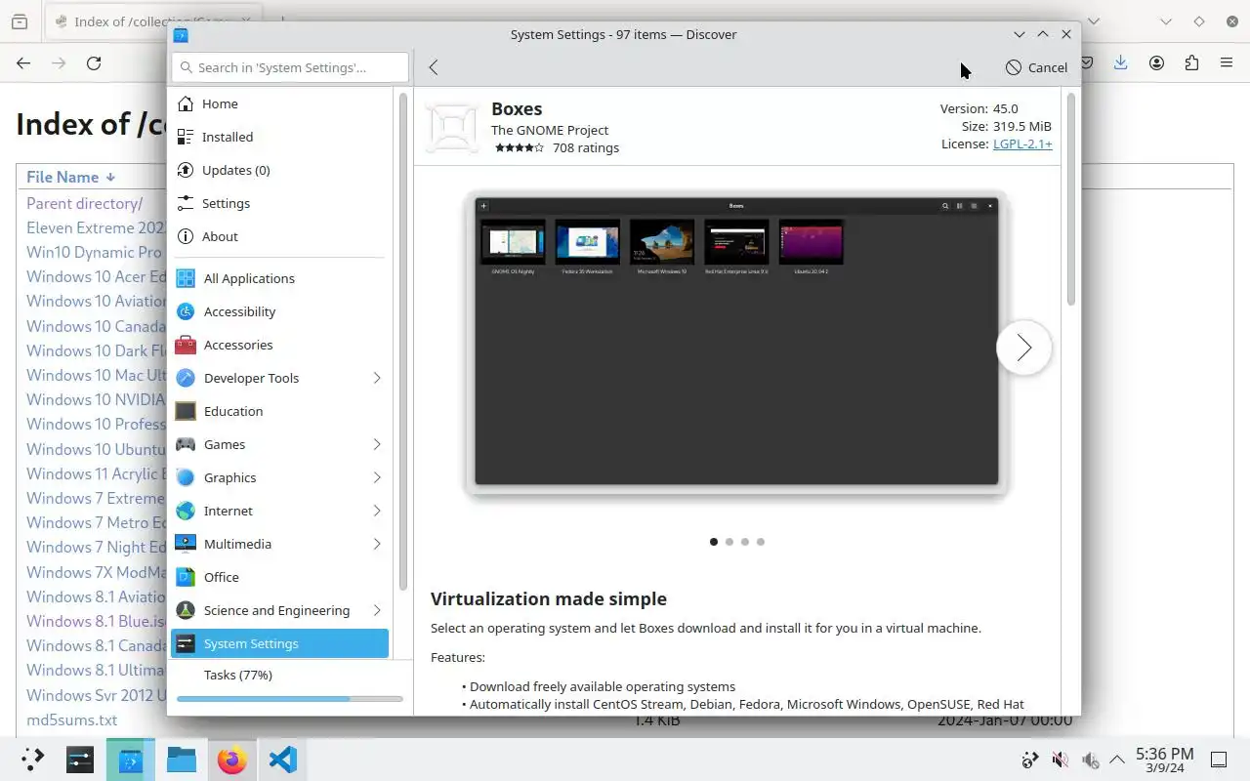Expand Science and Engineering subcategories arrow
Image resolution: width=1250 pixels, height=781 pixels.
[x=377, y=610]
